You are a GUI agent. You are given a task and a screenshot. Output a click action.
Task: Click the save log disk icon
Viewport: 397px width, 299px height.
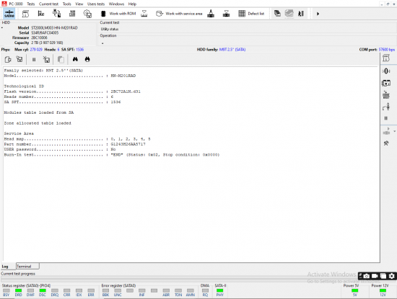[19, 59]
